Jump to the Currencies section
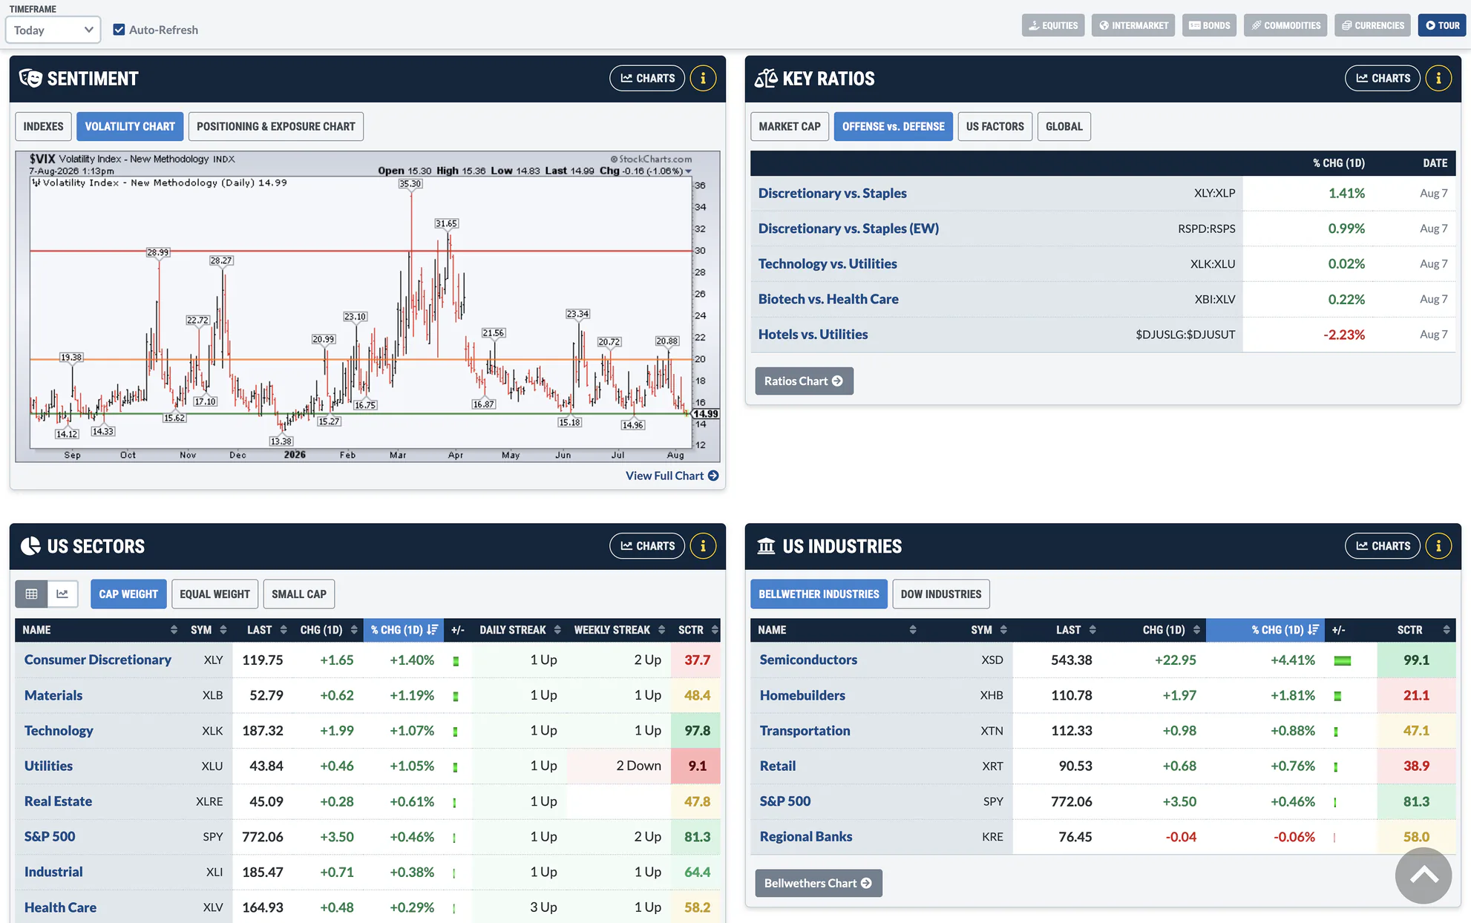1471x923 pixels. pos(1372,25)
